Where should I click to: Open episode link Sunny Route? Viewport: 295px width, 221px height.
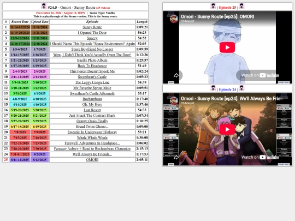pyautogui.click(x=92, y=27)
